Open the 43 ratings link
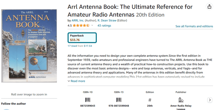This screenshot has height=110, width=221. [x=104, y=25]
